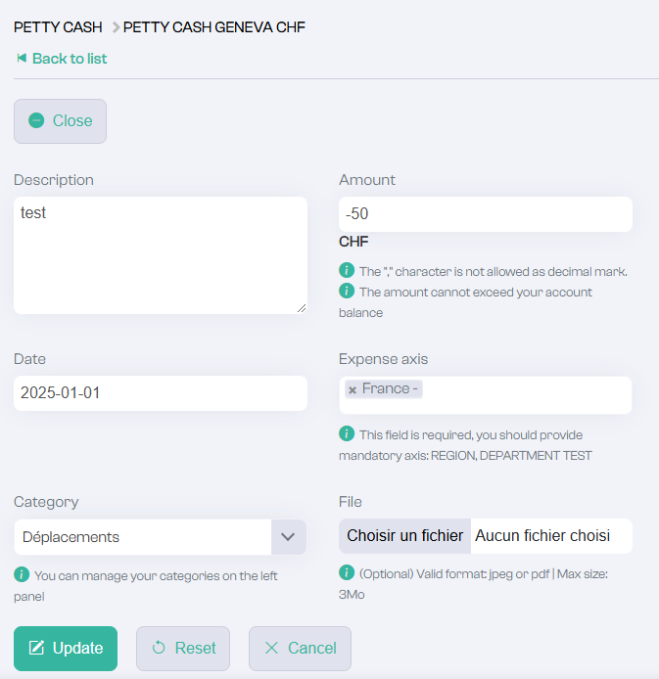Cancel the petty cash edit
Image resolution: width=659 pixels, height=679 pixels.
coord(300,649)
